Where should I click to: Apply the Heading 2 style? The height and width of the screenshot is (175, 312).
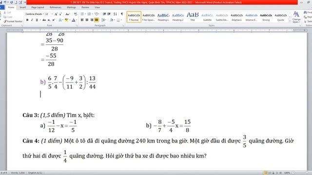(x=177, y=17)
